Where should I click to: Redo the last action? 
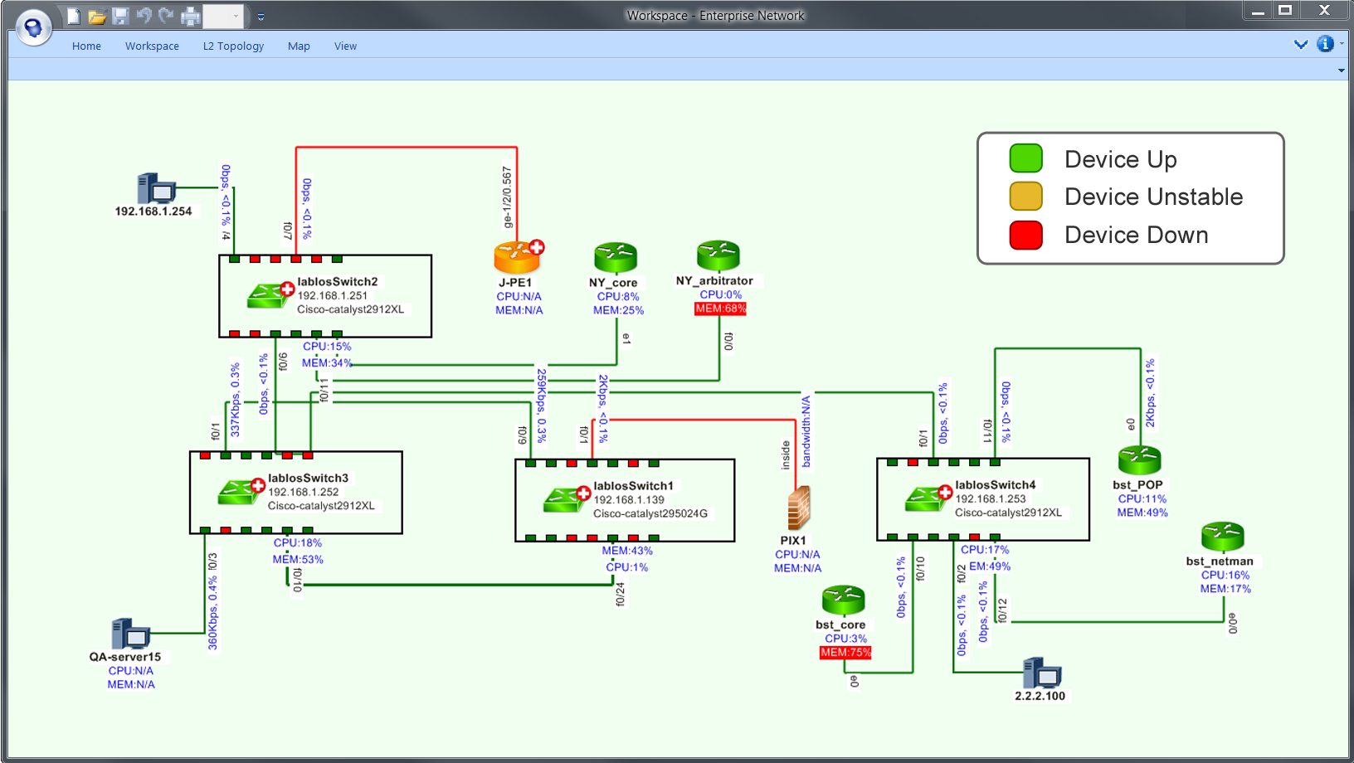coord(166,15)
